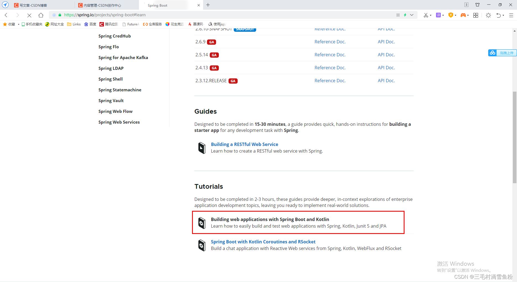
Task: Open the browser hamburger menu
Action: 511,15
